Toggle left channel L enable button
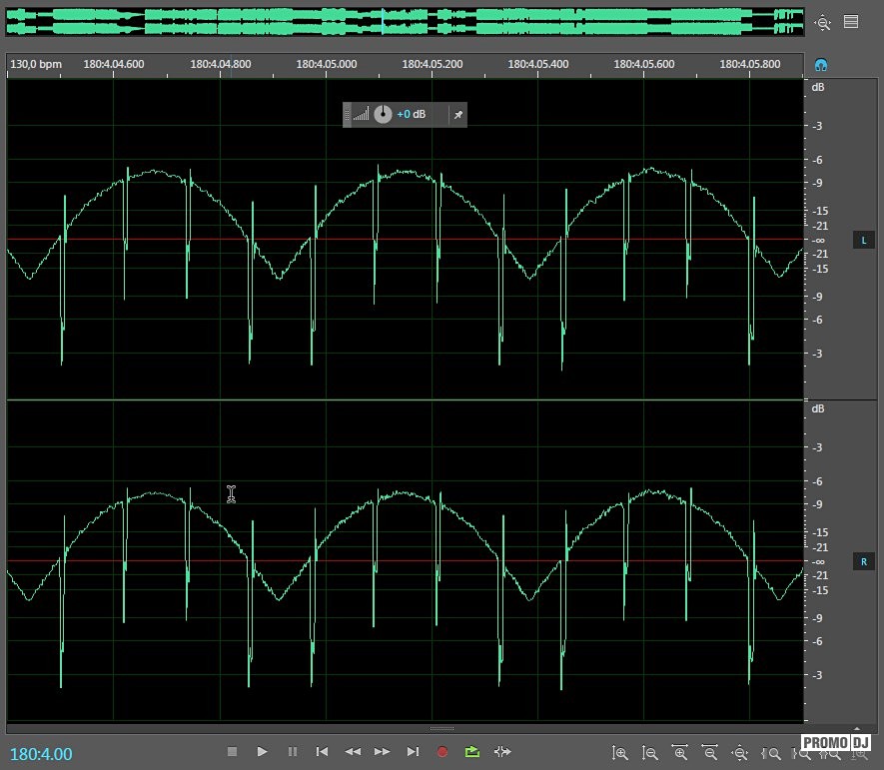This screenshot has width=884, height=770. [863, 241]
